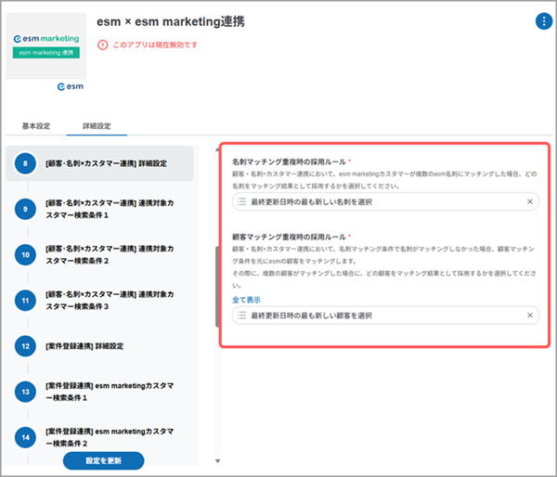Open the 名刺マッチング重複時の採用ルール dropdown
Viewport: 557px width, 477px height.
(x=381, y=201)
